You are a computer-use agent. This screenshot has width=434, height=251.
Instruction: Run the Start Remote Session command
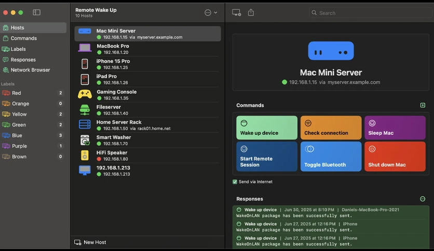pyautogui.click(x=267, y=157)
